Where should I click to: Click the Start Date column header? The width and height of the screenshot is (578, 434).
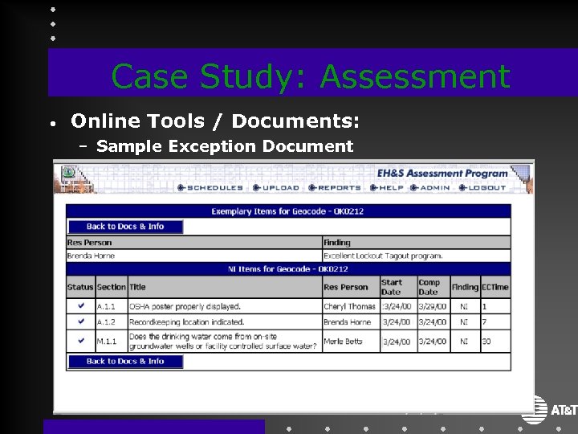pyautogui.click(x=398, y=287)
